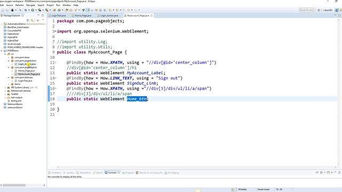Image resolution: width=342 pixels, height=192 pixels.
Task: Open the Refactor menu
Action: point(19,5)
